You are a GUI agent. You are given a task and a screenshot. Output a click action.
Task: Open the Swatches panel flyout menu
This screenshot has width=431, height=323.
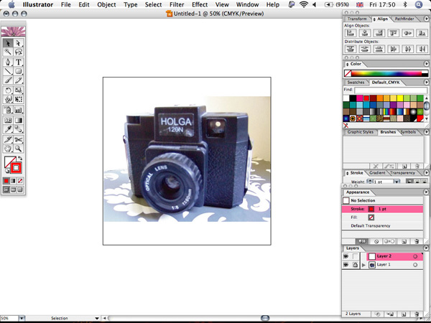(426, 82)
